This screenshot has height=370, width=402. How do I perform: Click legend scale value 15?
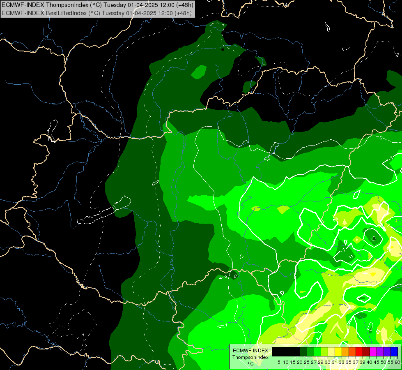[x=293, y=362]
